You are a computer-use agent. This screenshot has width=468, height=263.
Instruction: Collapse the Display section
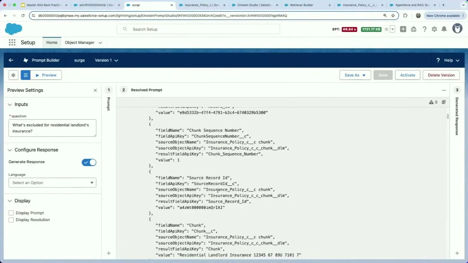pos(10,201)
